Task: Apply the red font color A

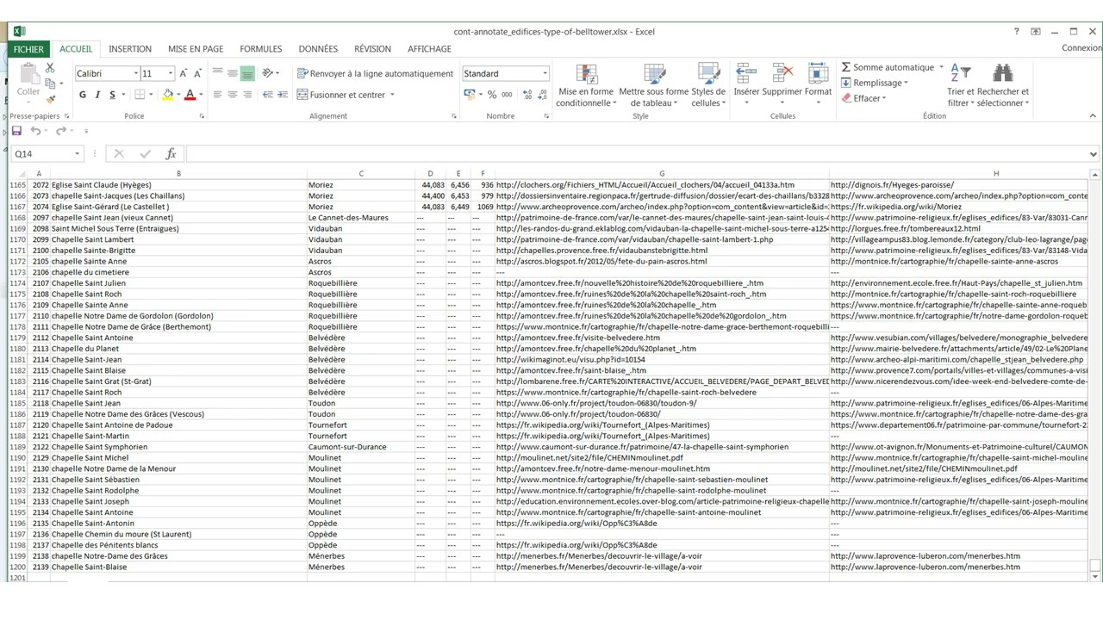Action: (x=190, y=95)
